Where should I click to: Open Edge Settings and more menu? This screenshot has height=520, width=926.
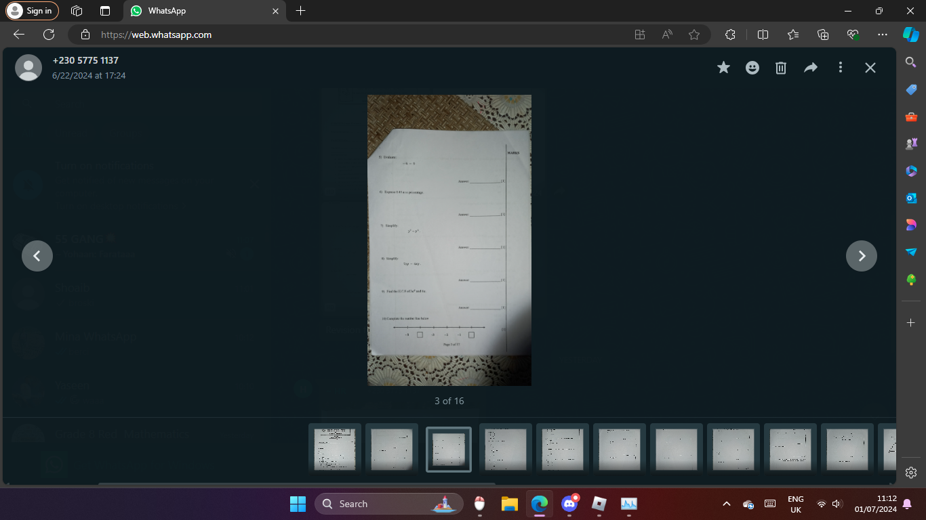[882, 35]
